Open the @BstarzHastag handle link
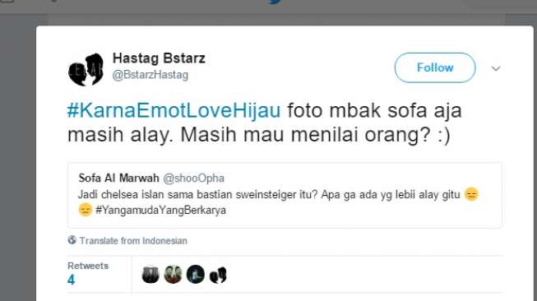The image size is (537, 301). click(x=150, y=75)
